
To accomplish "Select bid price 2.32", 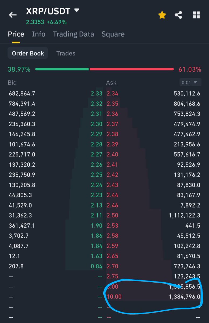I will 97,104.
